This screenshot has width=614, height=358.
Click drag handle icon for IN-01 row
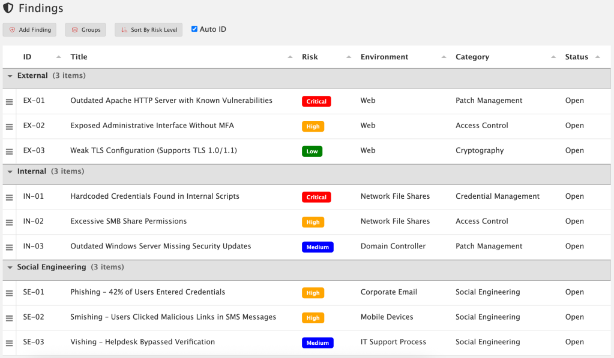click(9, 198)
